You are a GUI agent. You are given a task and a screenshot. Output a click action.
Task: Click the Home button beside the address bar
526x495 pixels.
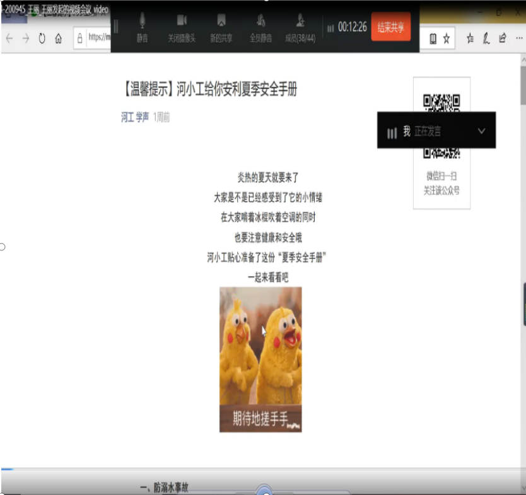point(58,38)
